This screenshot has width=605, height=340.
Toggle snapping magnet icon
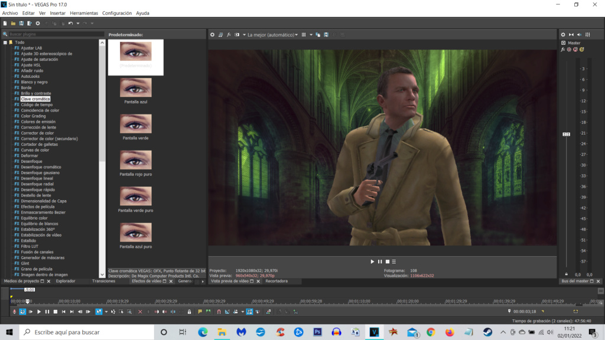point(219,312)
